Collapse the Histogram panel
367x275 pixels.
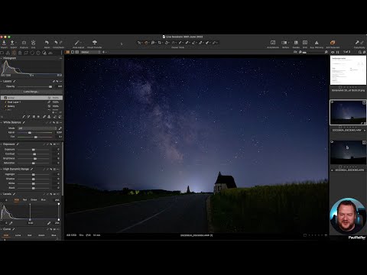[2, 58]
